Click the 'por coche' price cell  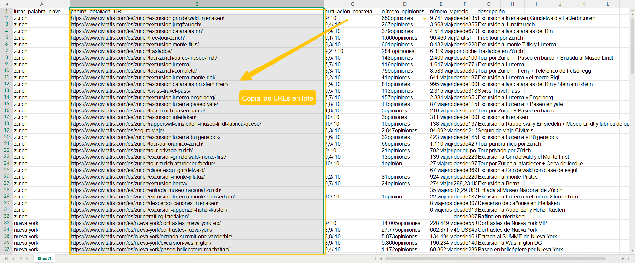tap(465, 51)
